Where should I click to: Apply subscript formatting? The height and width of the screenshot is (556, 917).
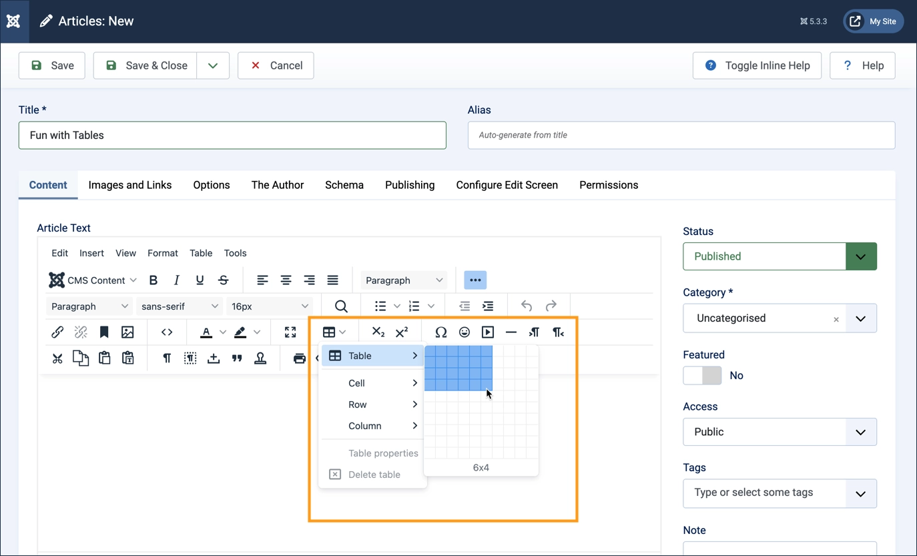378,332
